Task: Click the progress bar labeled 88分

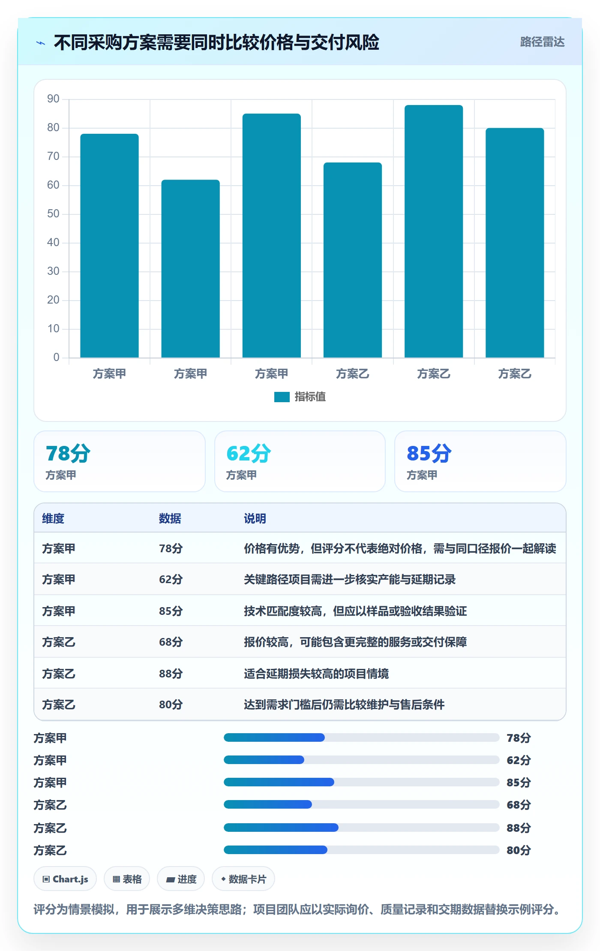Action: 361,828
